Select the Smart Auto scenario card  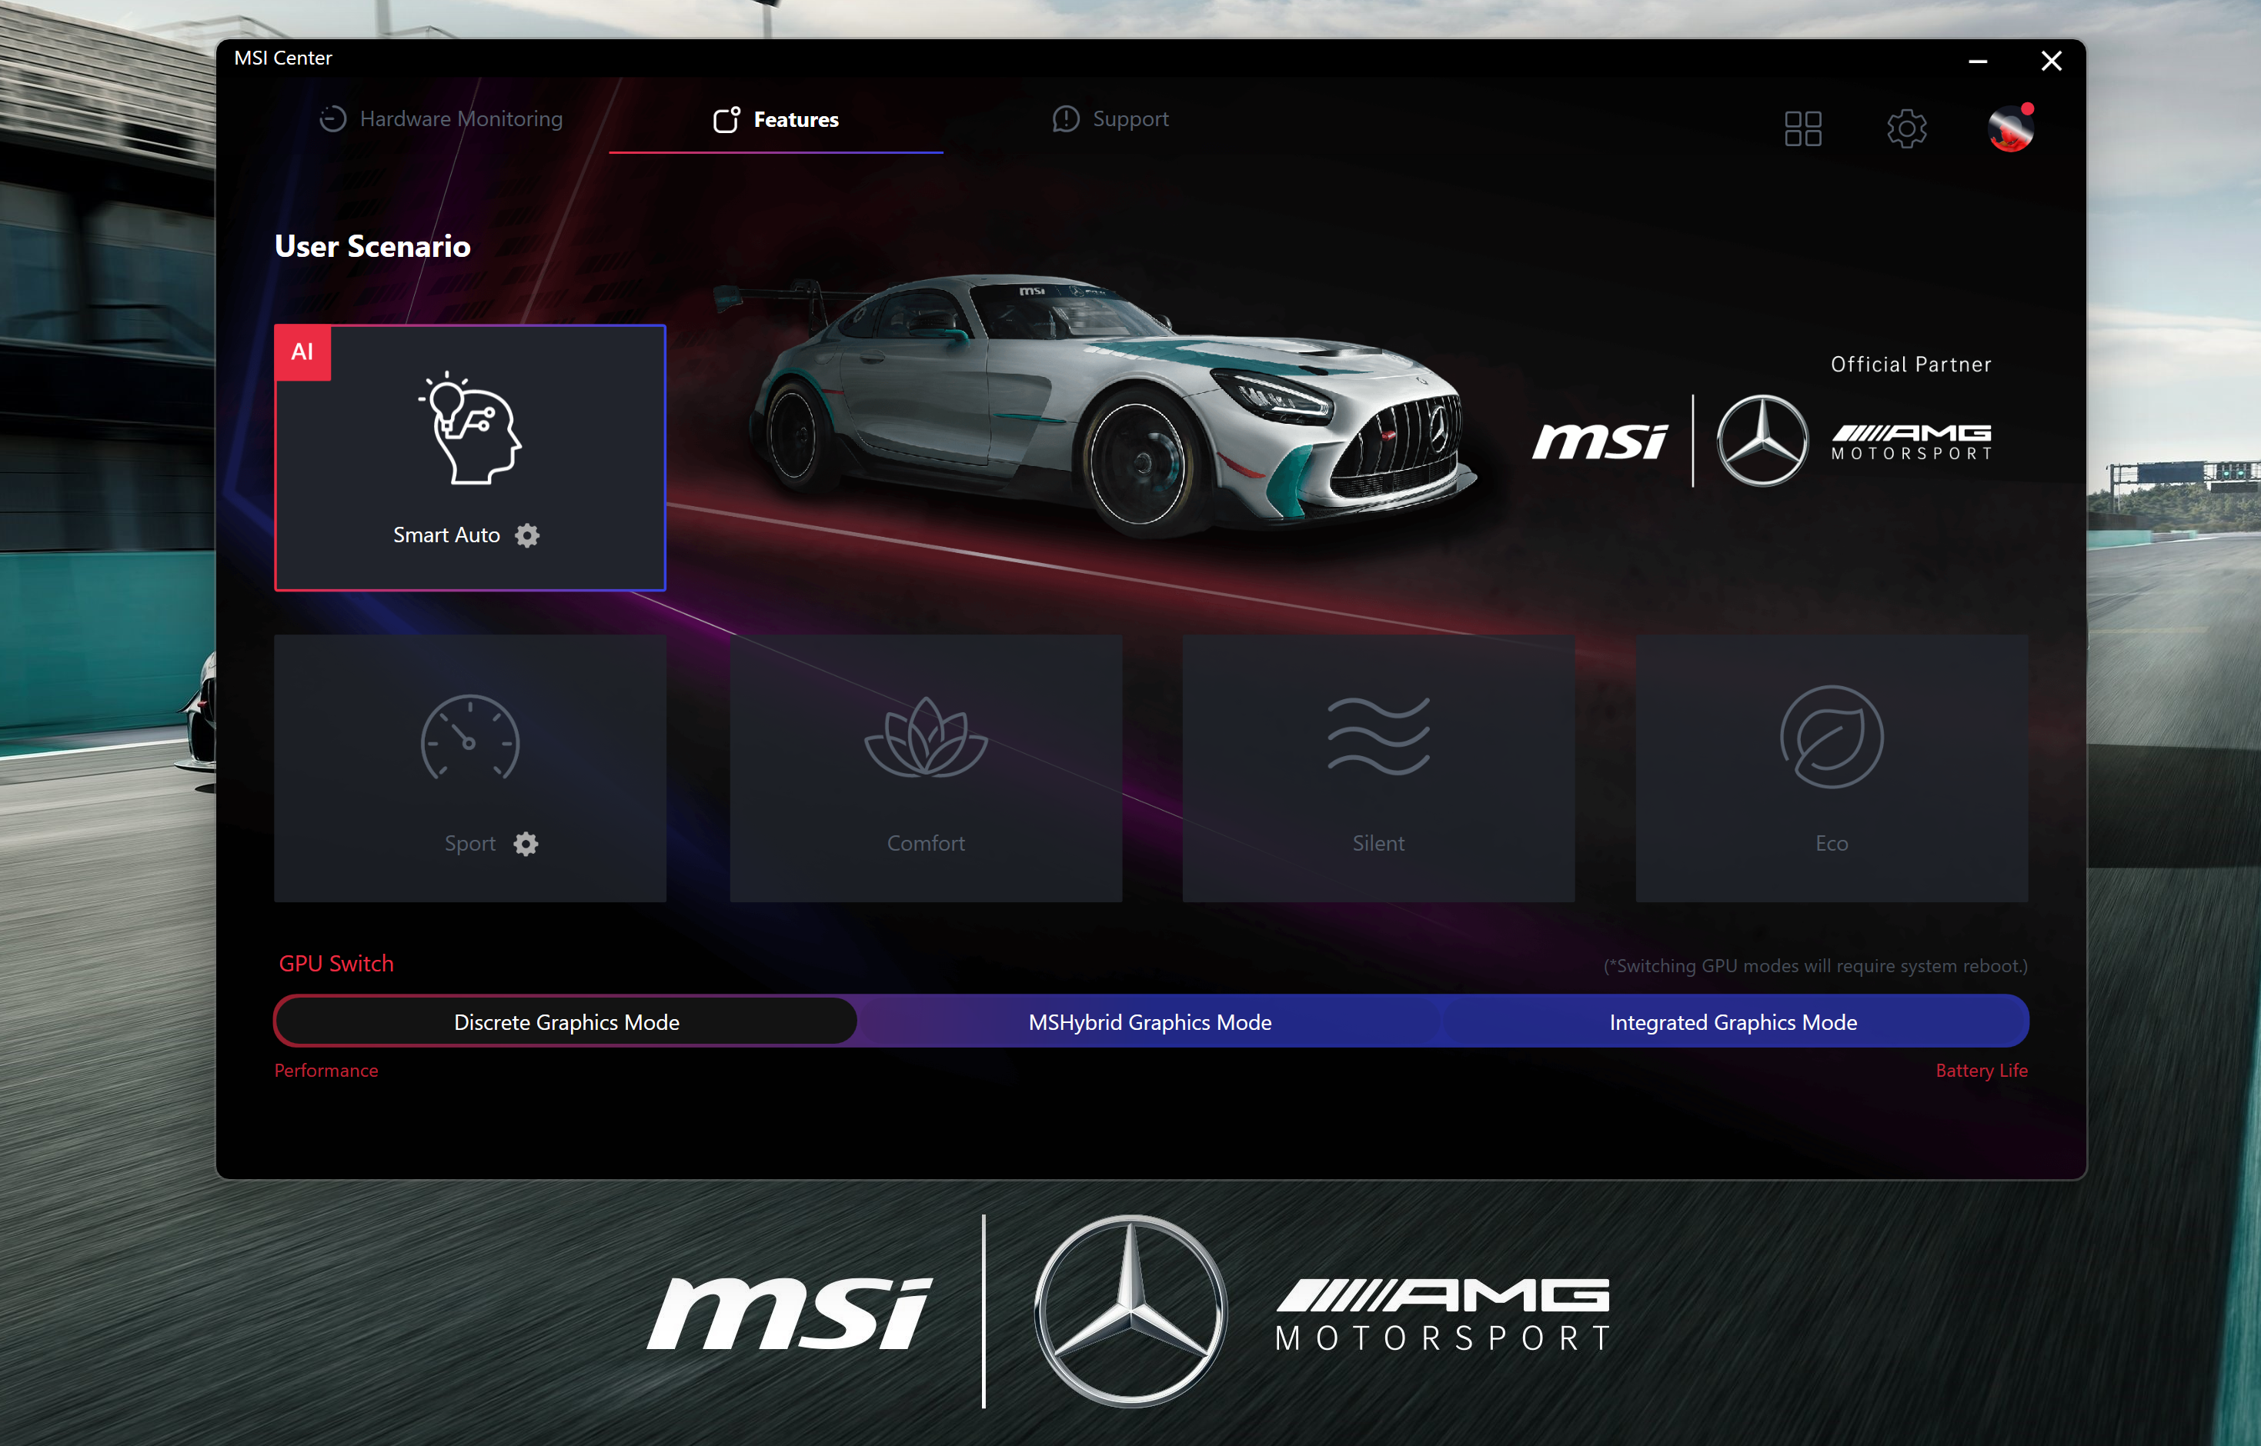point(469,458)
